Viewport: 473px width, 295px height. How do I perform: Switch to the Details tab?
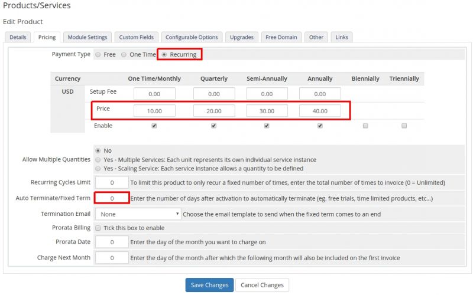[18, 37]
